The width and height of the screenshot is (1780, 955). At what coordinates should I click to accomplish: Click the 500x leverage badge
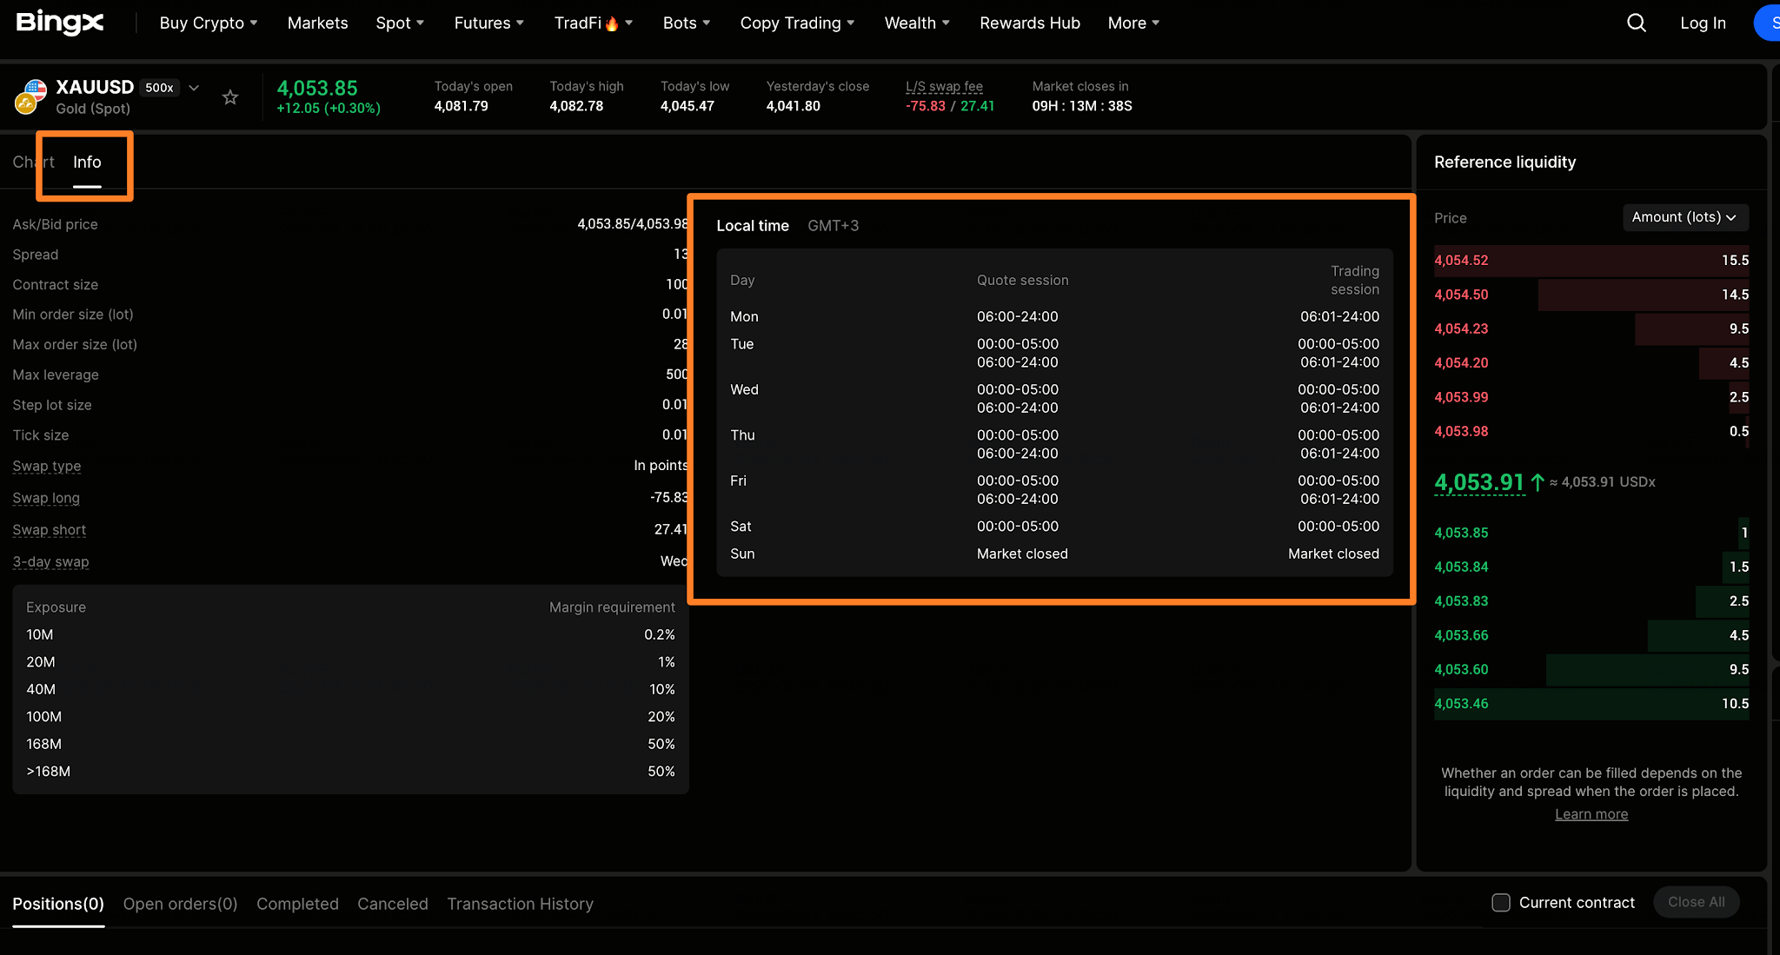[x=159, y=88]
